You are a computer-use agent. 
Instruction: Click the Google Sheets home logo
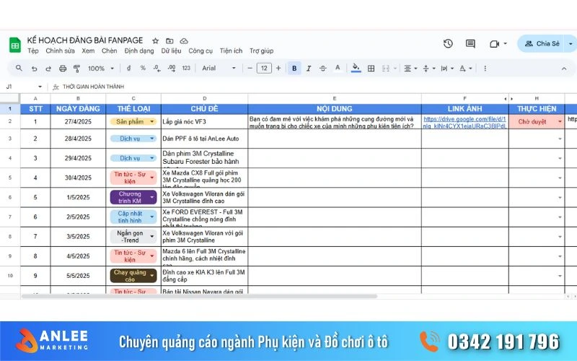click(15, 45)
